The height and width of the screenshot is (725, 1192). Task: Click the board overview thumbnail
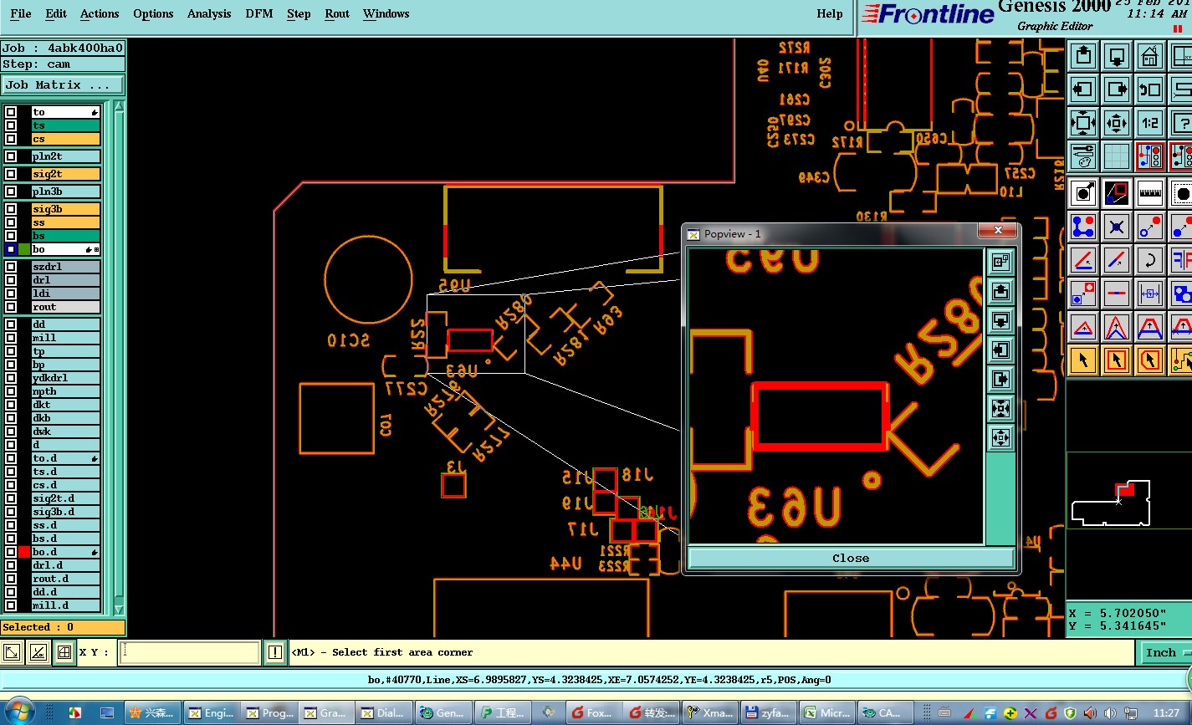[1128, 489]
